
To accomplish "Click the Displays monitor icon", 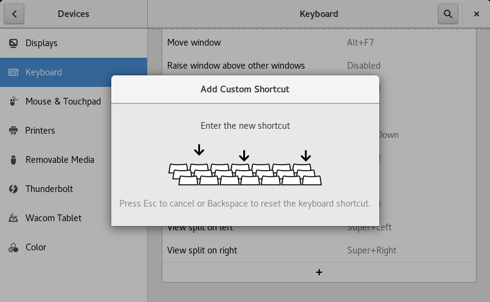I will tap(13, 43).
